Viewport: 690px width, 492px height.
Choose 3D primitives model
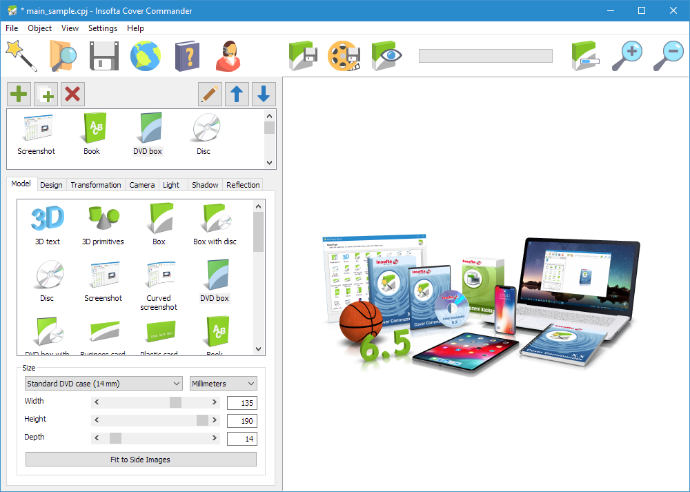pos(103,224)
